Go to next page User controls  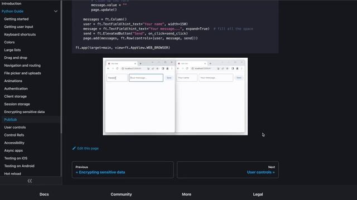228,169
